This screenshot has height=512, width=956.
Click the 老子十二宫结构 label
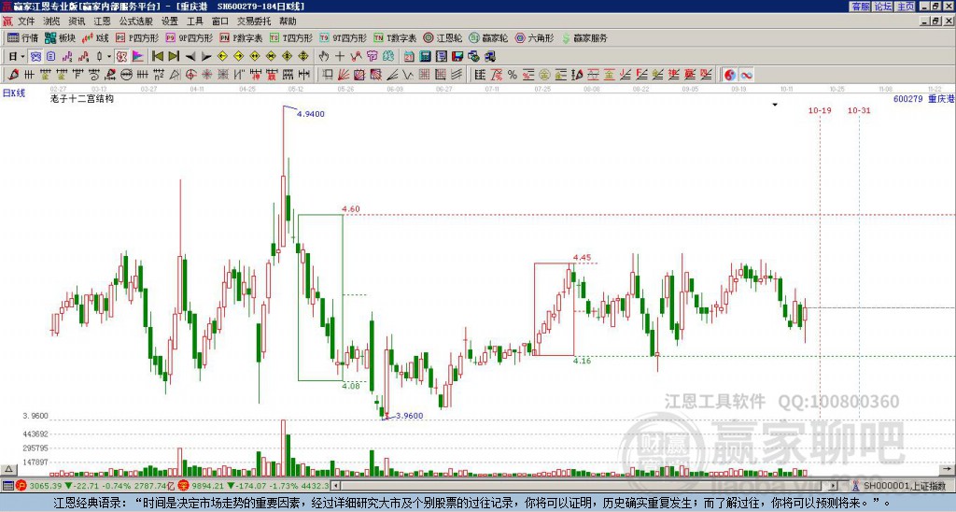click(82, 98)
